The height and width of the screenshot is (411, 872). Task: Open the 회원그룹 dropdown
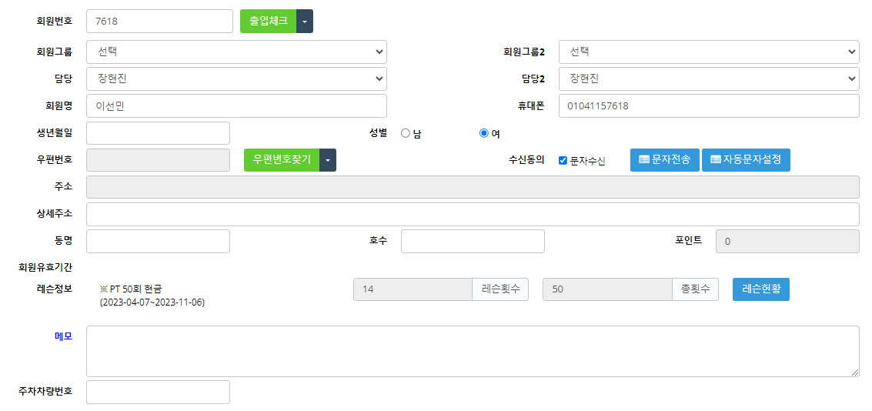click(236, 52)
